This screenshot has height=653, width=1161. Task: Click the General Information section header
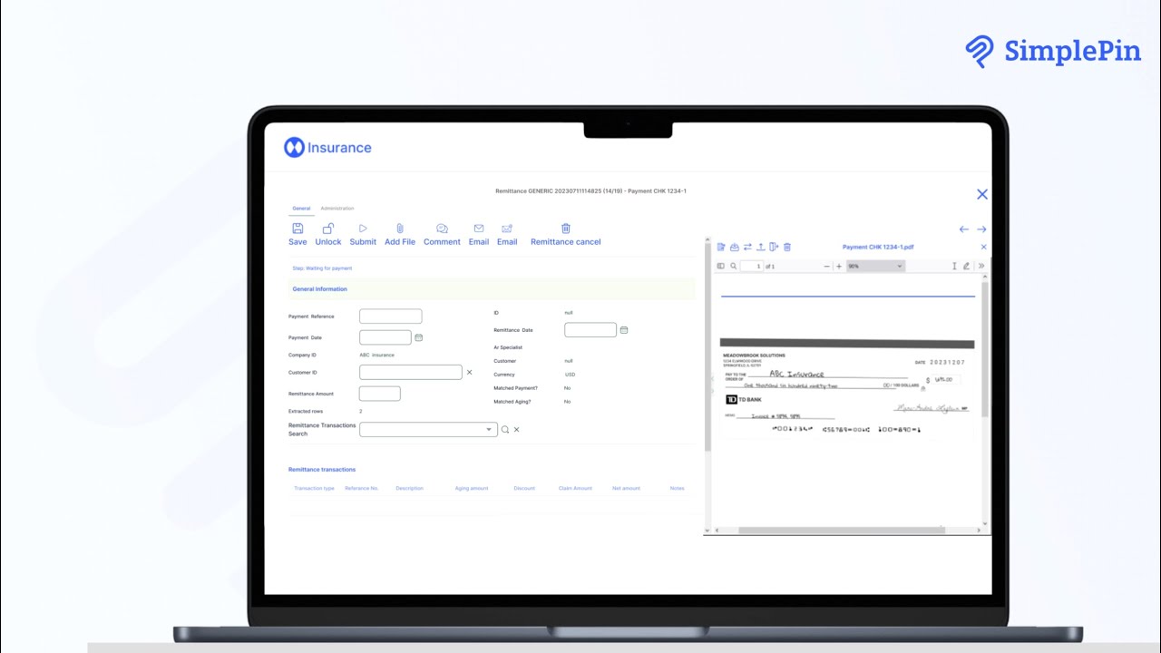coord(492,289)
